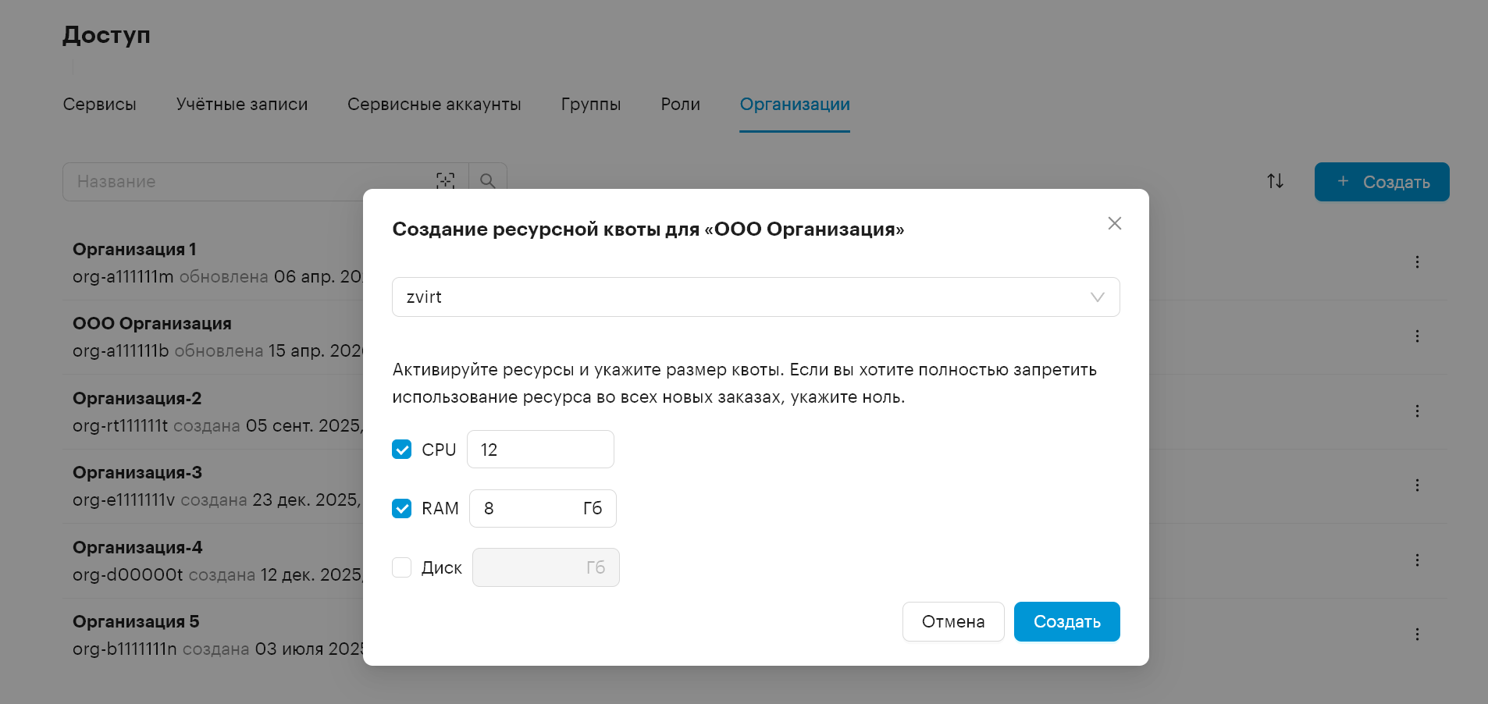This screenshot has height=704, width=1488.
Task: Click Отмена to cancel quota creation
Action: click(953, 622)
